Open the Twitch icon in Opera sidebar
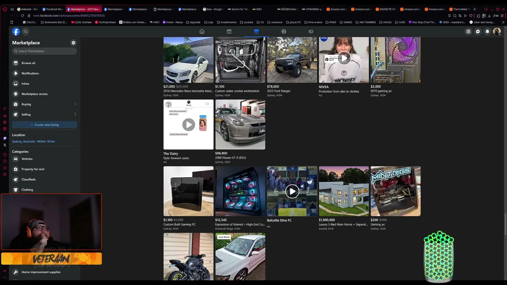Screen dimensions: 507x285 coord(5,138)
